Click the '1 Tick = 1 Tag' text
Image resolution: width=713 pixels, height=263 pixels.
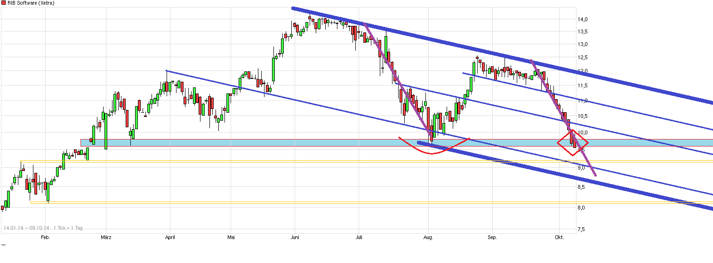point(68,228)
